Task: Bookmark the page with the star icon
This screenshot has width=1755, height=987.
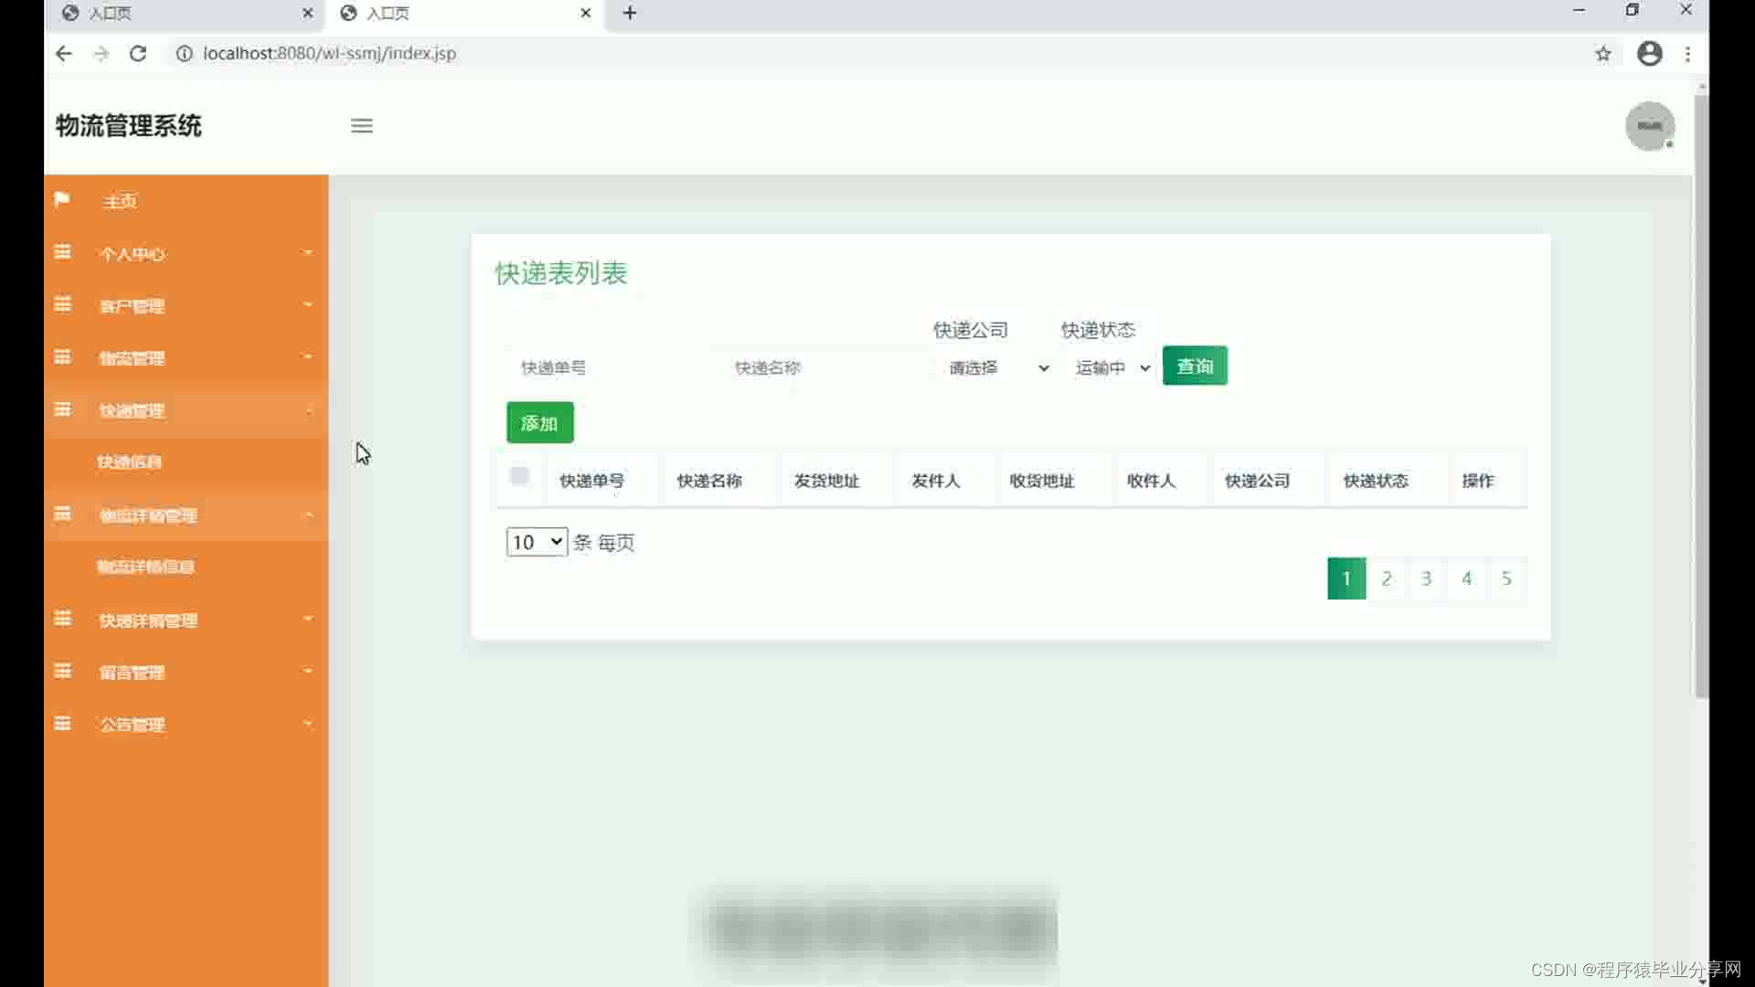Action: pyautogui.click(x=1602, y=54)
